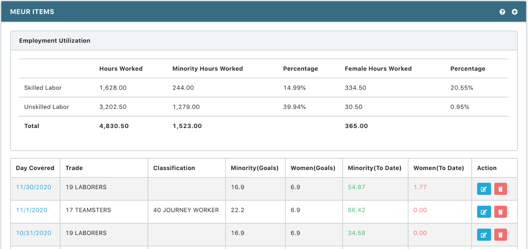Screen dimensions: 528x249
Task: Click the Minority Hours Worked column heading
Action: click(x=208, y=69)
